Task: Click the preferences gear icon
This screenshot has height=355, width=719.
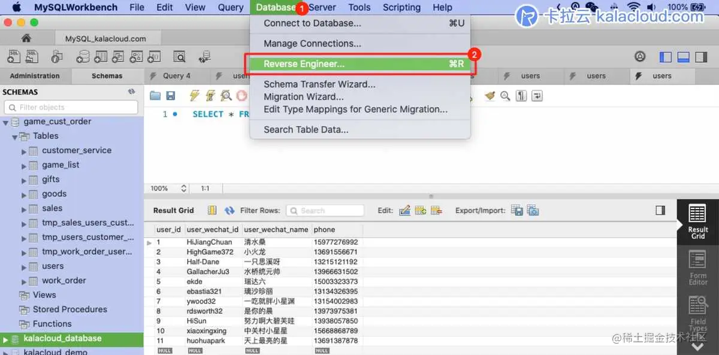Action: point(641,57)
